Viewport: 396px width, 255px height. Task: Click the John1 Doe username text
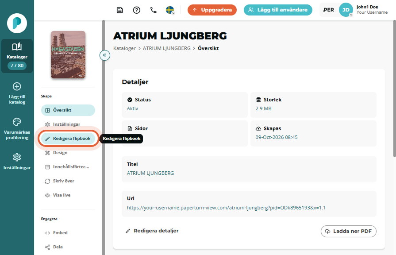(x=367, y=7)
